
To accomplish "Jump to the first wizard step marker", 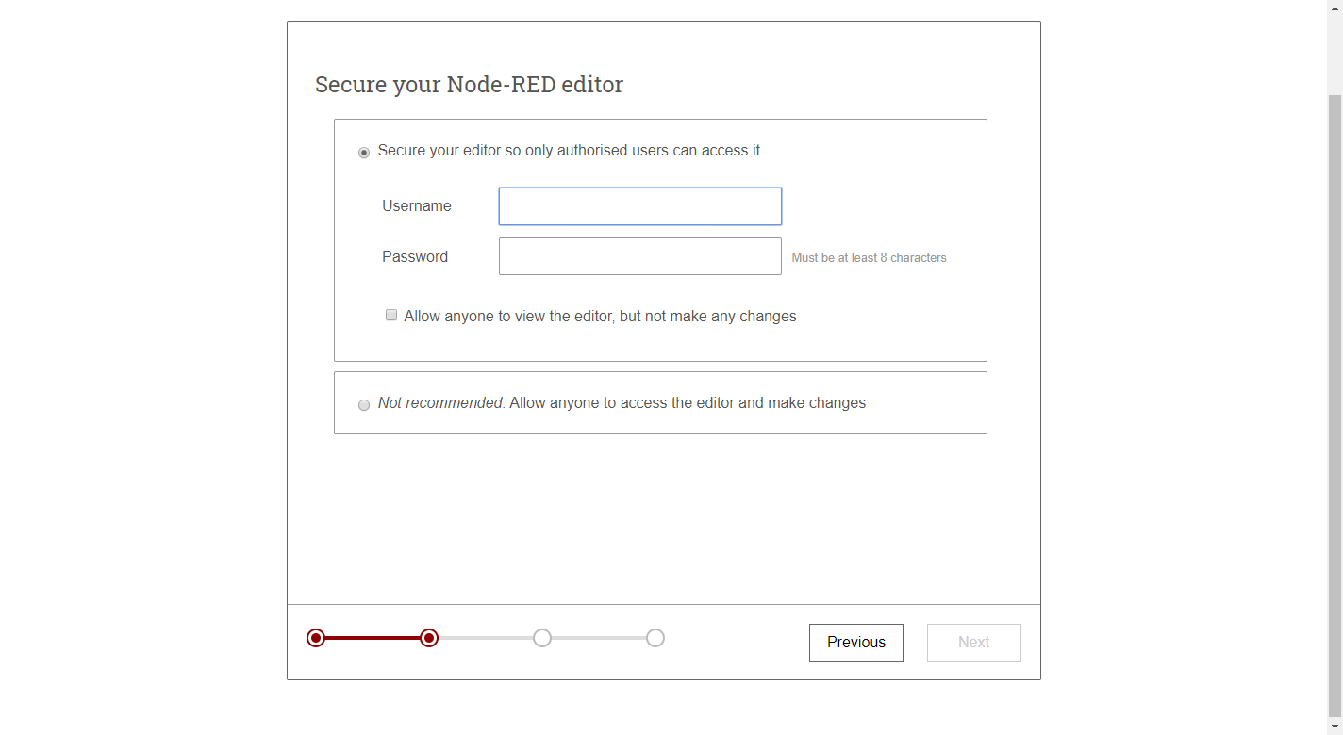I will (x=316, y=638).
